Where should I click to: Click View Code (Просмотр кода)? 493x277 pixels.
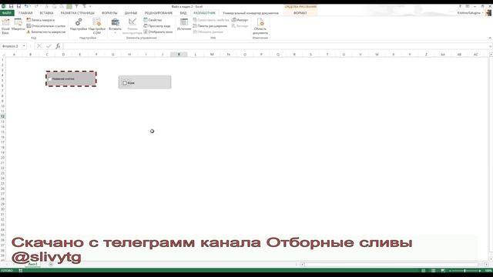pyautogui.click(x=157, y=26)
